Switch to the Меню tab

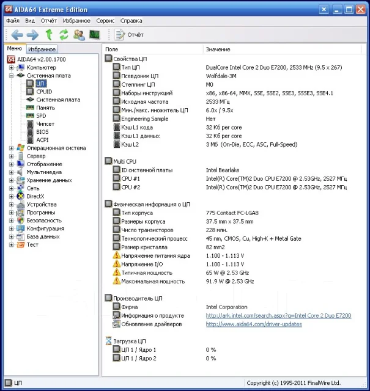click(x=15, y=48)
